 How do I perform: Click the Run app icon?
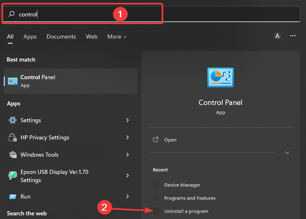(13, 196)
